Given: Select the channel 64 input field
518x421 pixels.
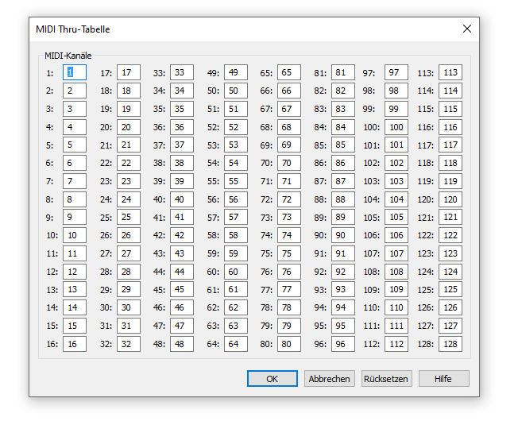Looking at the screenshot, I should [x=236, y=344].
